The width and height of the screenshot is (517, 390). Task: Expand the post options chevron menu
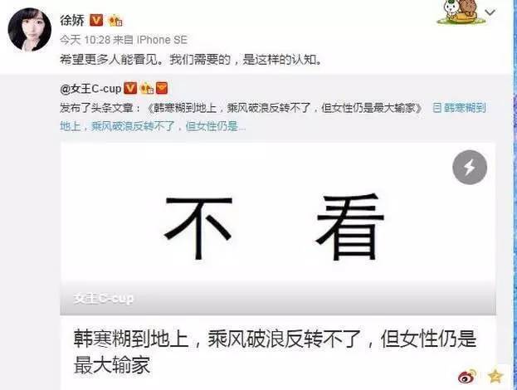[490, 12]
